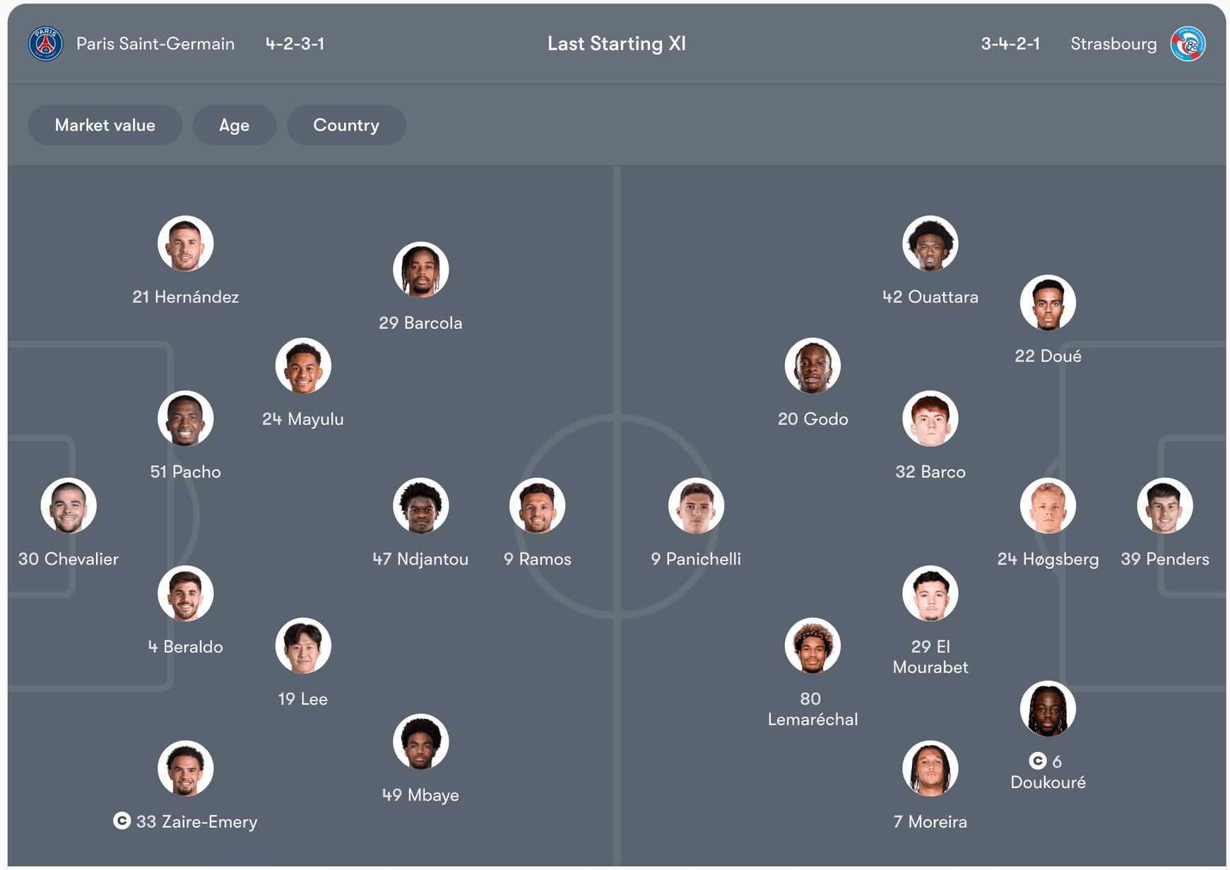Toggle the Country filter chip

[346, 125]
